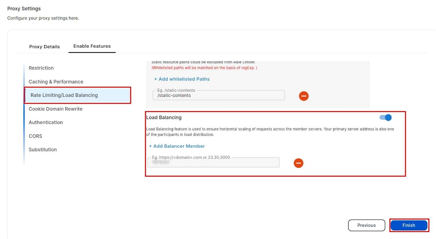This screenshot has height=239, width=436.
Task: Open the Substitution settings section
Action: [x=43, y=149]
